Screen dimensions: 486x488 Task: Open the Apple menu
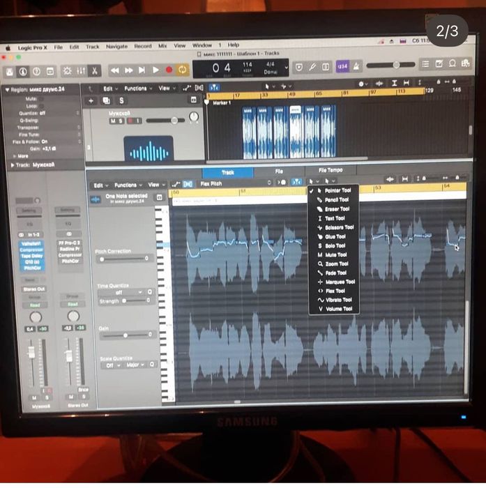tap(8, 48)
